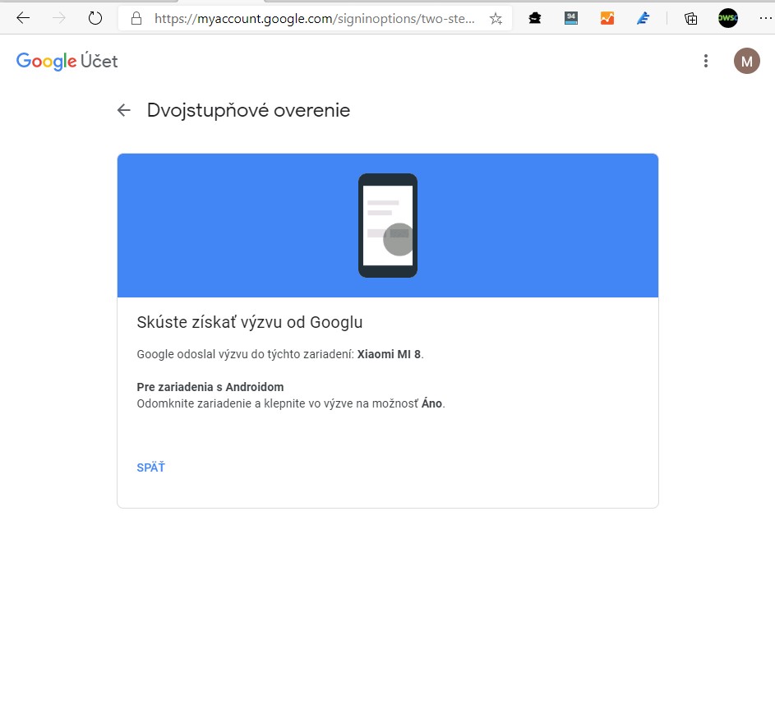Viewport: 775px width, 714px height.
Task: Go back using arrow beside Dvojstupňové overenie
Action: [x=124, y=110]
